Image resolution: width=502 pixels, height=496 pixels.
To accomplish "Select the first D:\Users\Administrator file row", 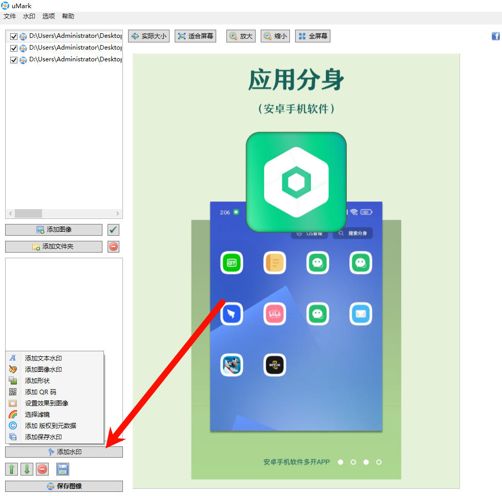I will [65, 36].
